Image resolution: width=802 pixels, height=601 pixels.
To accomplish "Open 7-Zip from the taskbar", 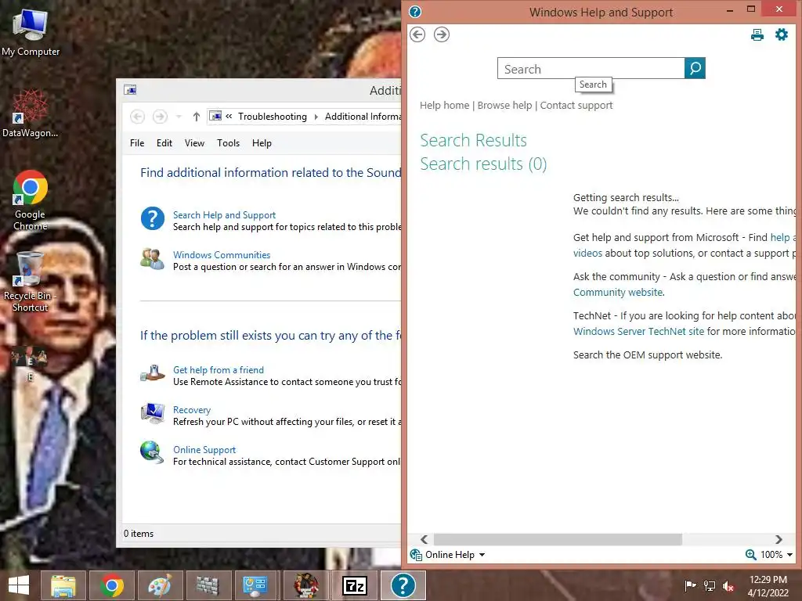I will (355, 585).
